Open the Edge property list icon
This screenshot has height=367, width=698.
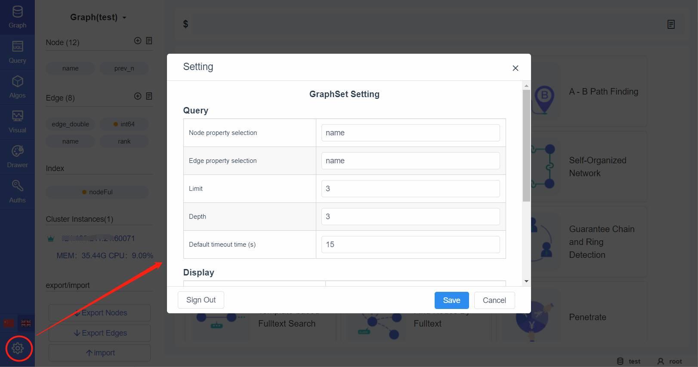click(149, 96)
